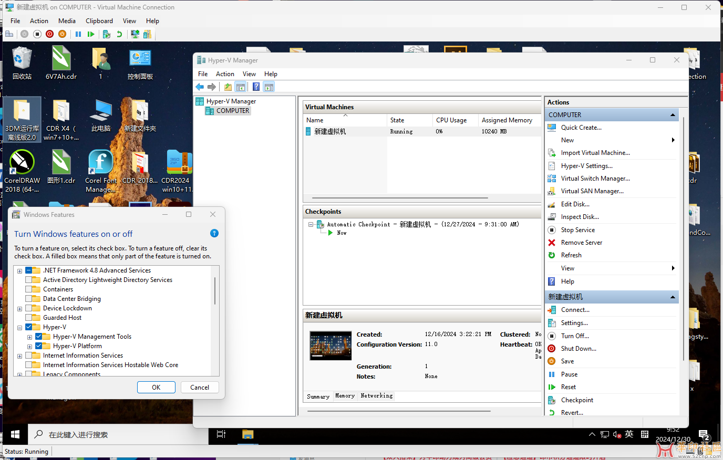Check Internet Information Services Hostable Web Core
Image resolution: width=723 pixels, height=460 pixels.
(29, 365)
